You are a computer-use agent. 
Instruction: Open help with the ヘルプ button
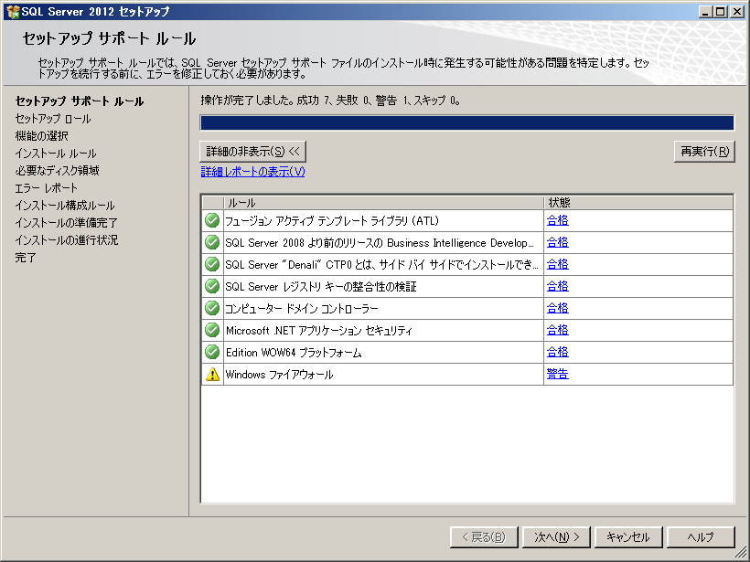tap(701, 537)
